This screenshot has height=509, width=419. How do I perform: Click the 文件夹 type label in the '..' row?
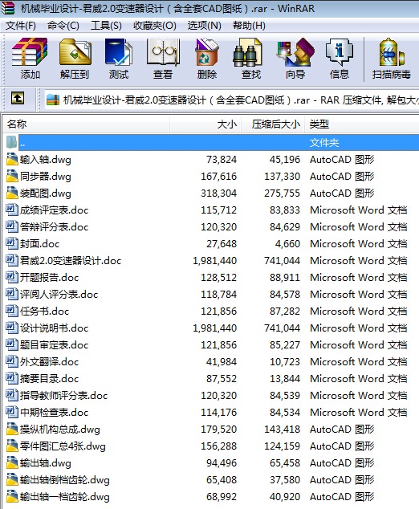324,143
